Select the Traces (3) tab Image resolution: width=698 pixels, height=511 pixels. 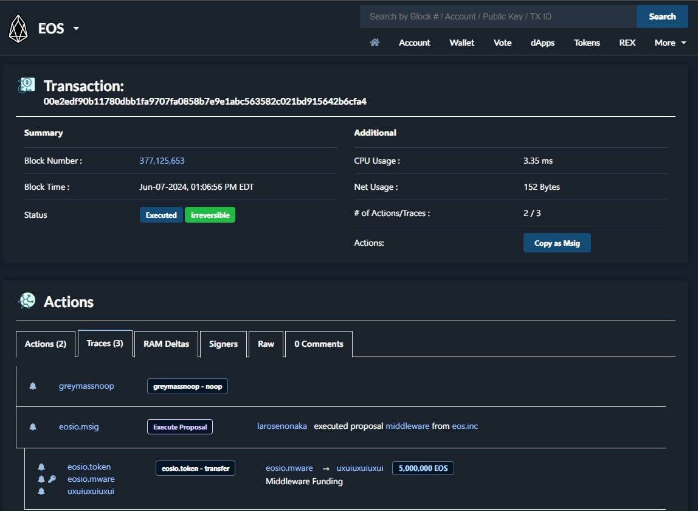(105, 343)
